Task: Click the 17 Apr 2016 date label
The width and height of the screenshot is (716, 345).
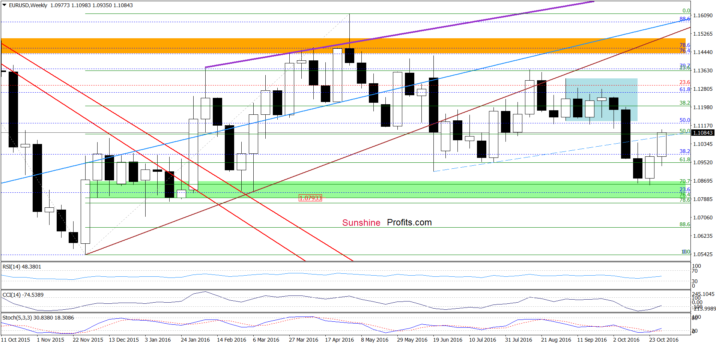Action: 339,340
